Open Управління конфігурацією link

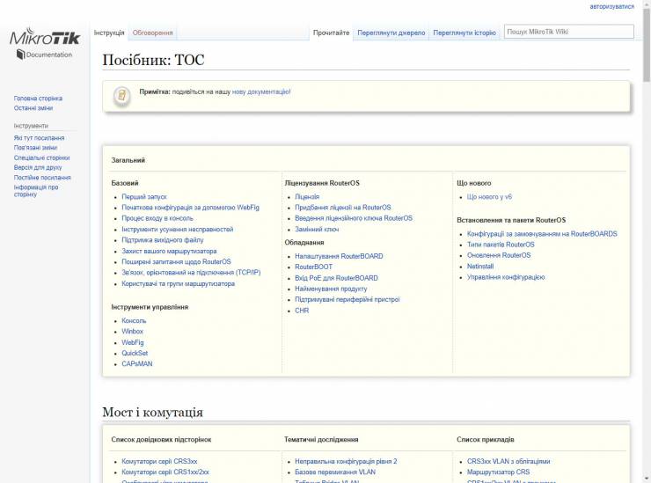[x=506, y=277]
